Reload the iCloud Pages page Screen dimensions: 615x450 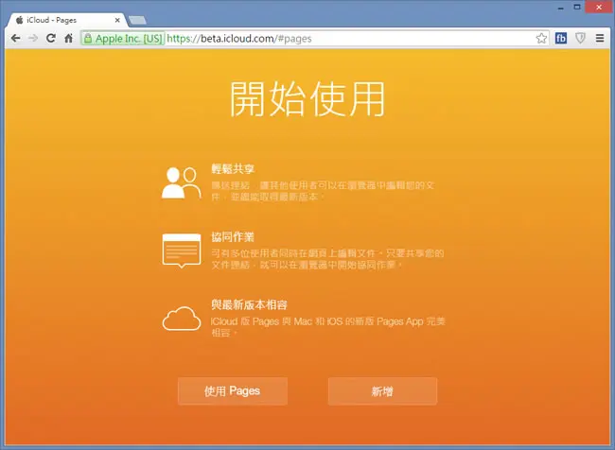click(x=50, y=38)
